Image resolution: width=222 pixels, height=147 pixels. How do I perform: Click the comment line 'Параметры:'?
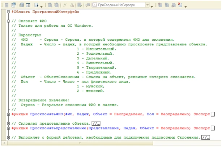30,35
